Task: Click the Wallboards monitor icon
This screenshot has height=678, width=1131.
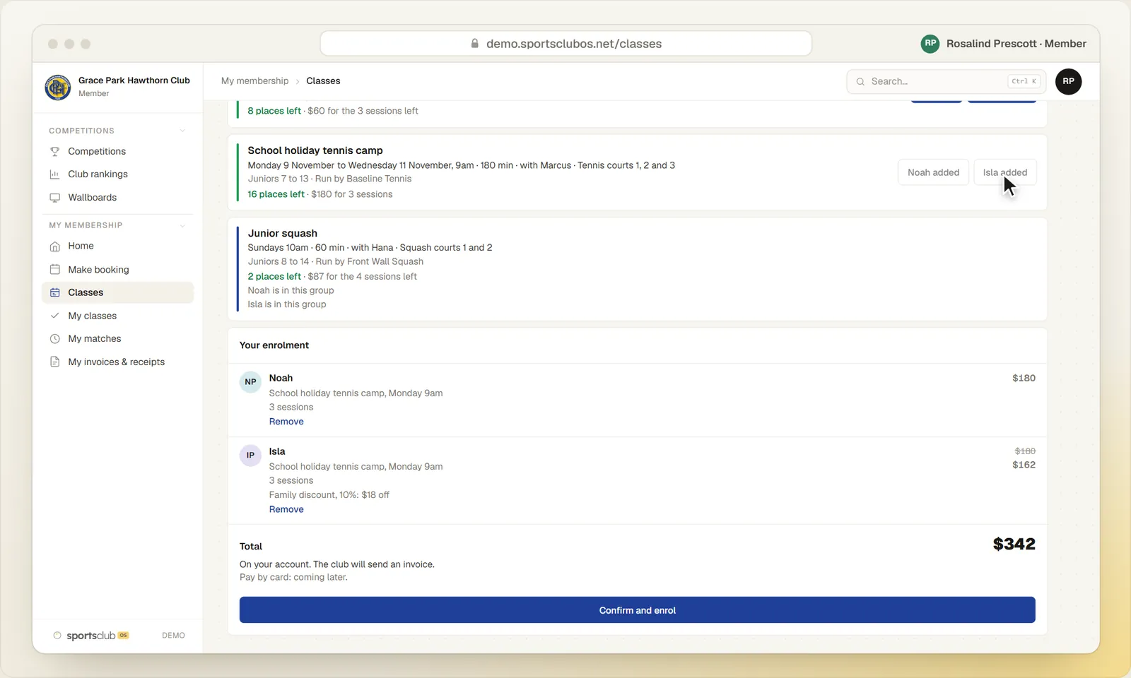Action: tap(54, 198)
